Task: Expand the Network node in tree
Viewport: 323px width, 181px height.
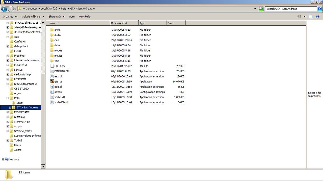Action: [3, 159]
